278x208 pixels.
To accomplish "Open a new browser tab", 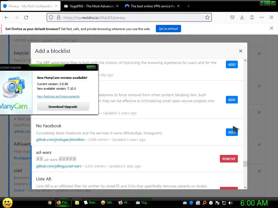I will (x=188, y=6).
